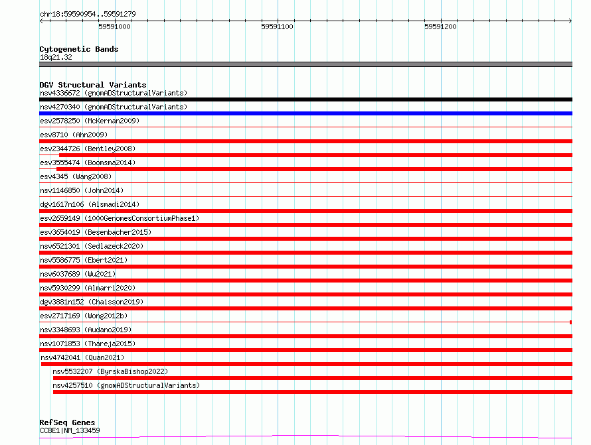Click the 18q21.32 band label
Image resolution: width=591 pixels, height=445 pixels.
pyautogui.click(x=56, y=57)
